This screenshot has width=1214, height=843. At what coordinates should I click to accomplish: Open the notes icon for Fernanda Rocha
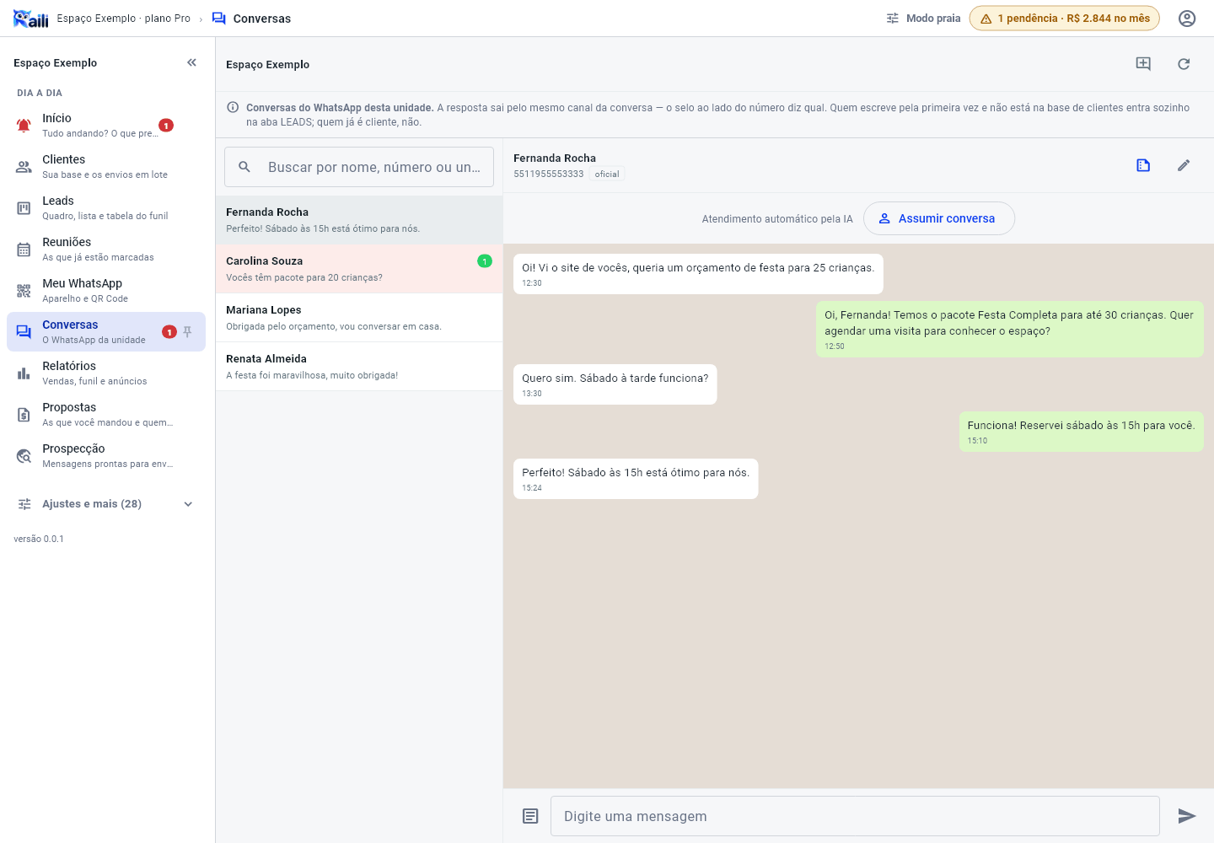pos(1143,165)
